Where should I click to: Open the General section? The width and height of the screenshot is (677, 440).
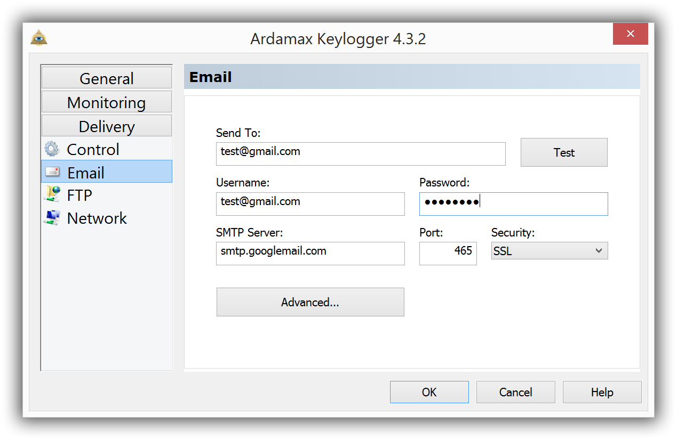pos(107,78)
